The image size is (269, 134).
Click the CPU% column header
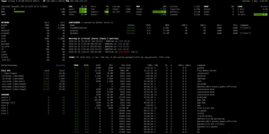coord(76,65)
